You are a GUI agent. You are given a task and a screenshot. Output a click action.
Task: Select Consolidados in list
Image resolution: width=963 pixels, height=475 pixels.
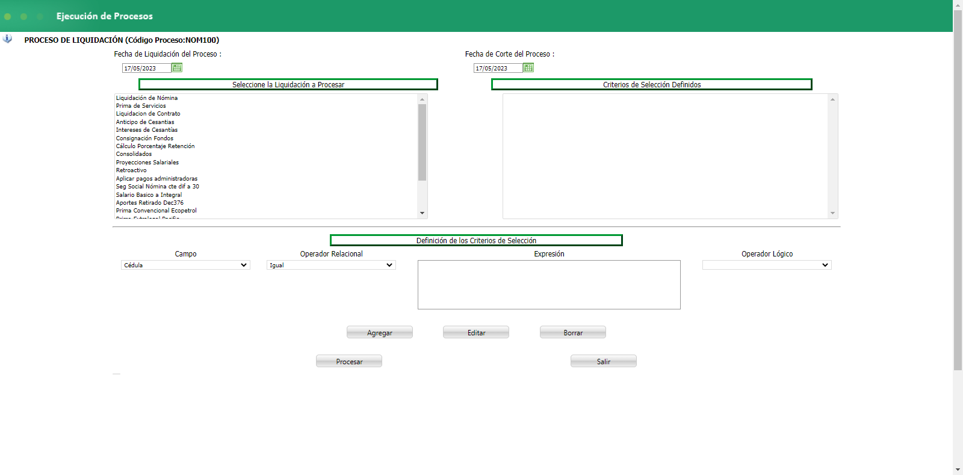click(265, 154)
